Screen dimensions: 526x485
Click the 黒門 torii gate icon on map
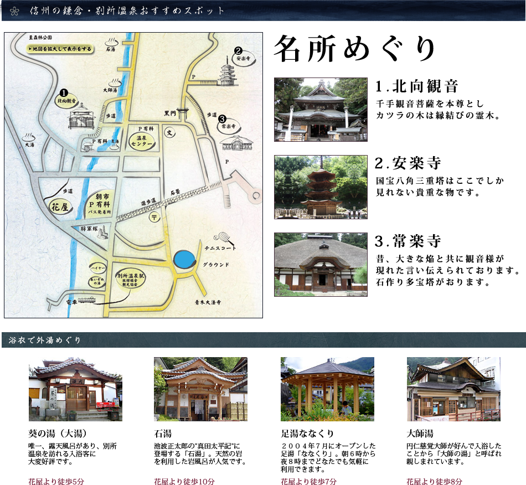[x=183, y=112]
